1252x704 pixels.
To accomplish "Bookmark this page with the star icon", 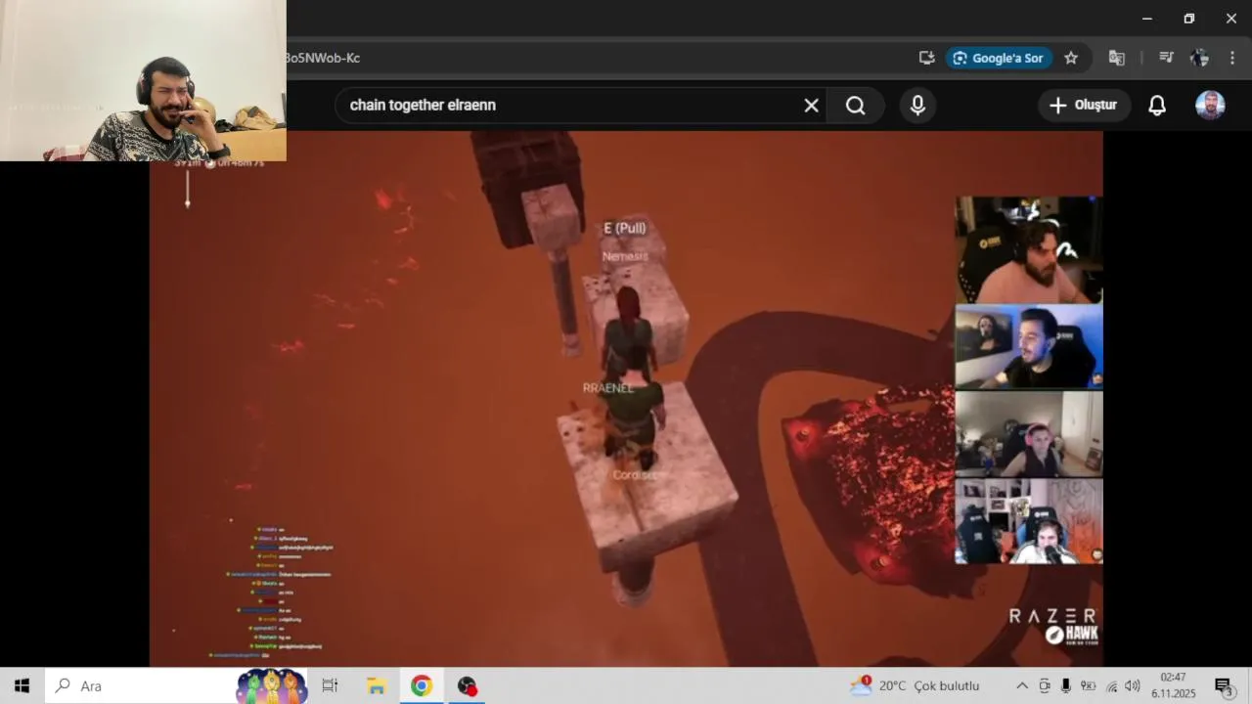I will click(1071, 58).
